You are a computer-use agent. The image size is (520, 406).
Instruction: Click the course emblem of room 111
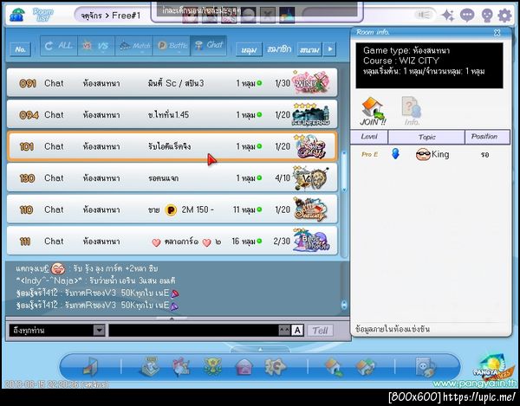pos(311,240)
